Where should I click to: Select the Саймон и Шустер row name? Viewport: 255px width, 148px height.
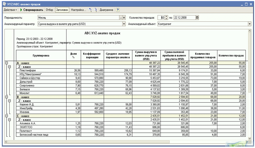click(x=30, y=78)
